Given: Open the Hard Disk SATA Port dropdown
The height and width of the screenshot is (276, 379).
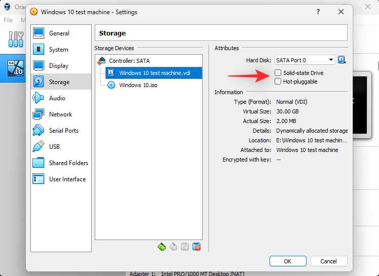Looking at the screenshot, I should click(305, 60).
